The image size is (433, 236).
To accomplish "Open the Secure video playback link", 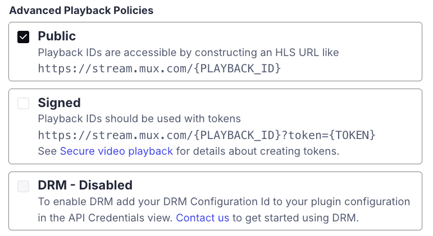I will (x=116, y=151).
